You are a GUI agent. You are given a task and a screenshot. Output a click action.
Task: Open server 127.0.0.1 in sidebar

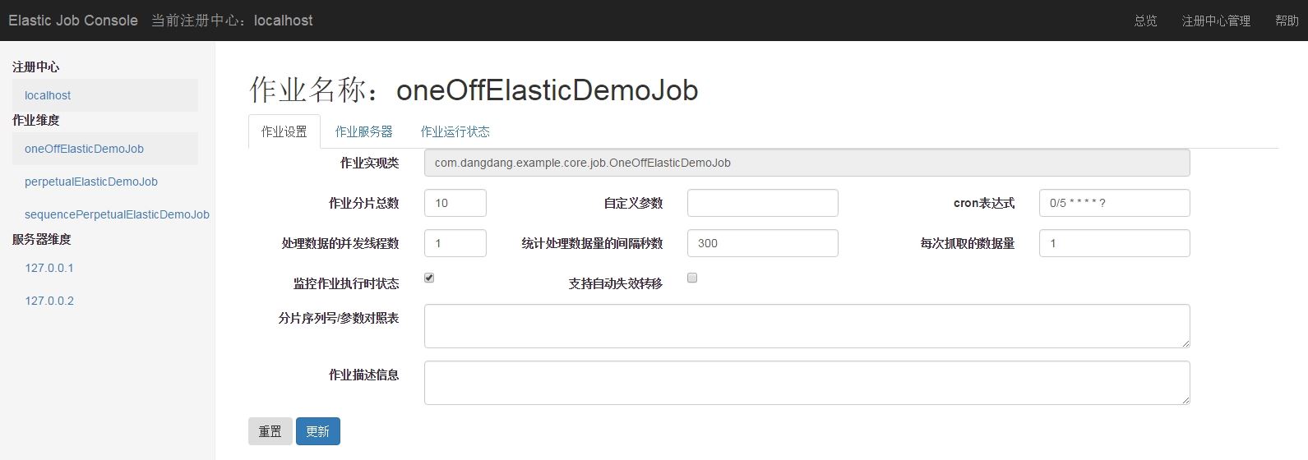49,268
